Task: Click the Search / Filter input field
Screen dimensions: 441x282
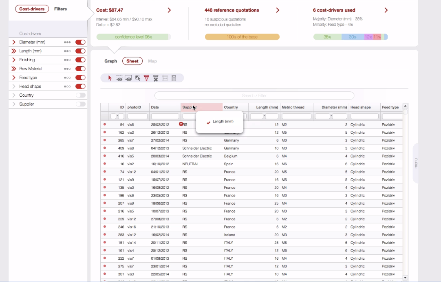Action: [x=254, y=96]
